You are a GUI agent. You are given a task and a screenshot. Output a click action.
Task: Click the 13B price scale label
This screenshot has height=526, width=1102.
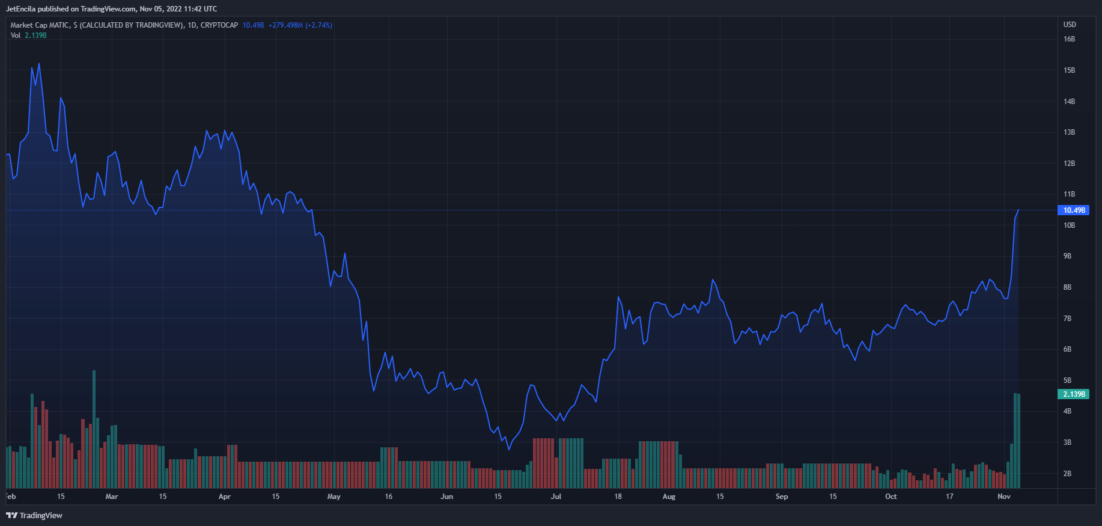point(1069,132)
